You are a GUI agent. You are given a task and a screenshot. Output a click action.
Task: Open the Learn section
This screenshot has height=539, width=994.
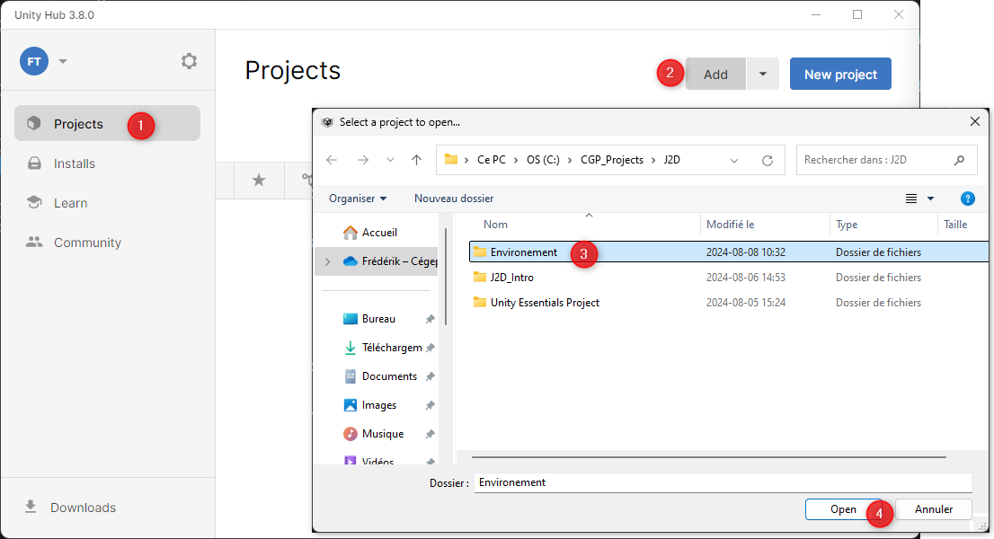click(70, 203)
